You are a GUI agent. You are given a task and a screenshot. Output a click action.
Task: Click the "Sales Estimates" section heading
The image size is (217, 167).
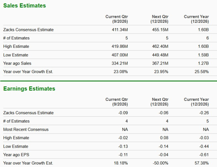coord(25,6)
